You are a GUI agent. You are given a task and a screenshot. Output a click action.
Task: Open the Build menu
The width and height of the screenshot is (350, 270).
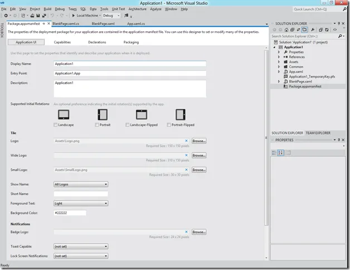[x=47, y=9]
